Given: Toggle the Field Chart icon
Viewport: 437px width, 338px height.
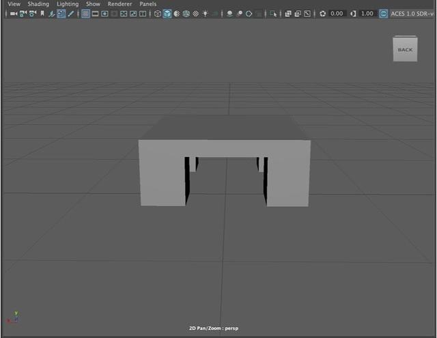Looking at the screenshot, I should coord(124,14).
